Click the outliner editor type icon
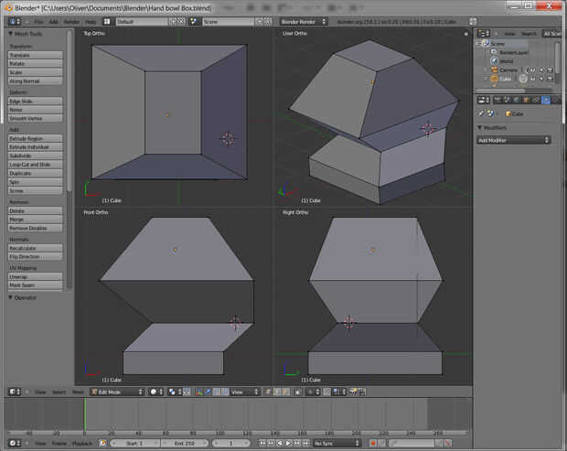The height and width of the screenshot is (451, 567). pos(482,34)
